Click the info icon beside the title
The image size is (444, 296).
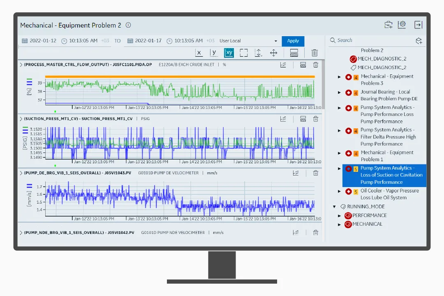(128, 25)
